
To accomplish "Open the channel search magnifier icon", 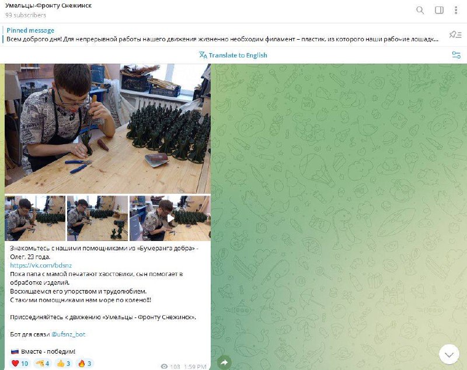I will (420, 10).
